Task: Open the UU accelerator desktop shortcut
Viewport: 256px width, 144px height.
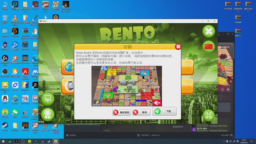Action: [x=15, y=5]
